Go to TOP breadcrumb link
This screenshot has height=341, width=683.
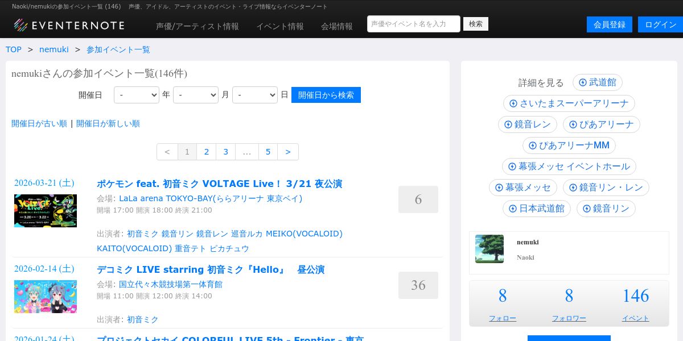tap(14, 49)
